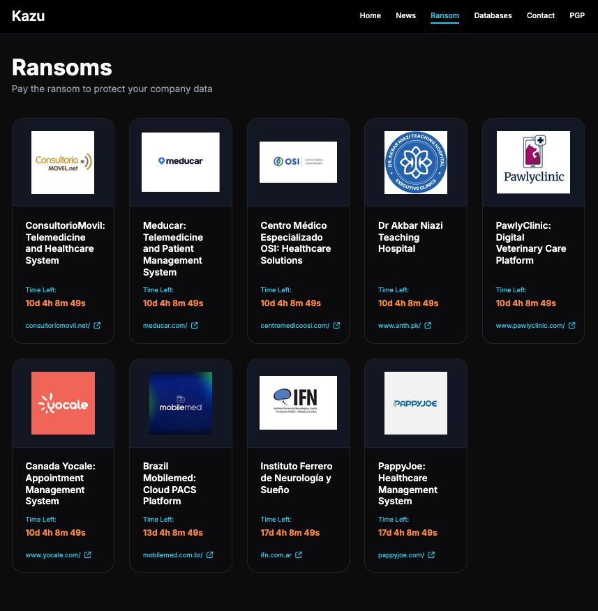This screenshot has height=611, width=598.
Task: Open external link icon beside www.pawlyclinic.com/
Action: tap(572, 325)
